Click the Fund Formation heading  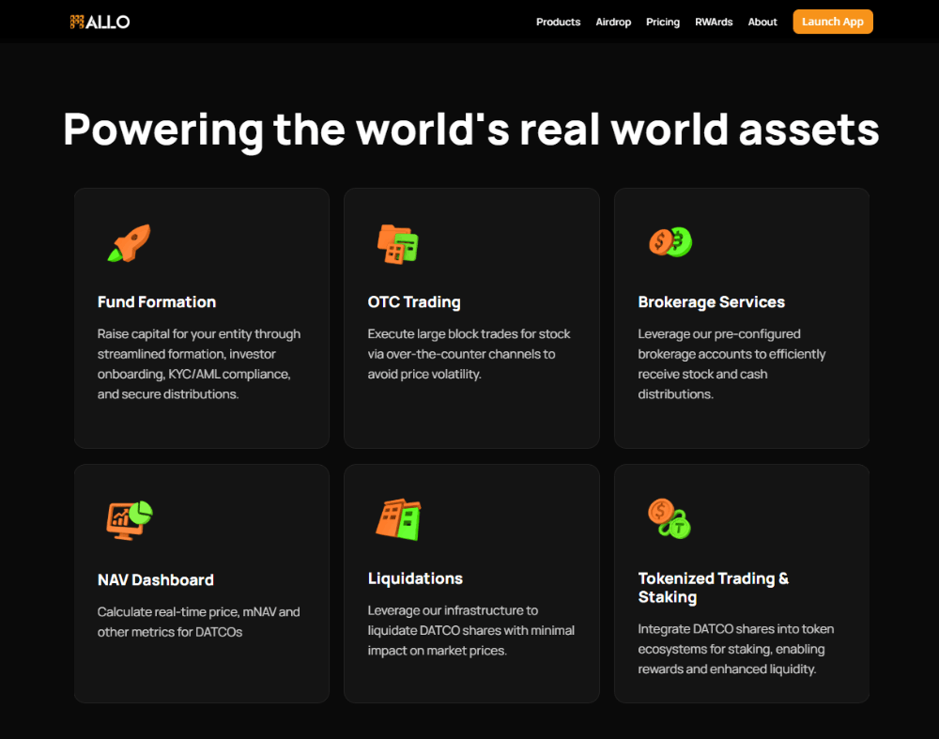pyautogui.click(x=156, y=302)
